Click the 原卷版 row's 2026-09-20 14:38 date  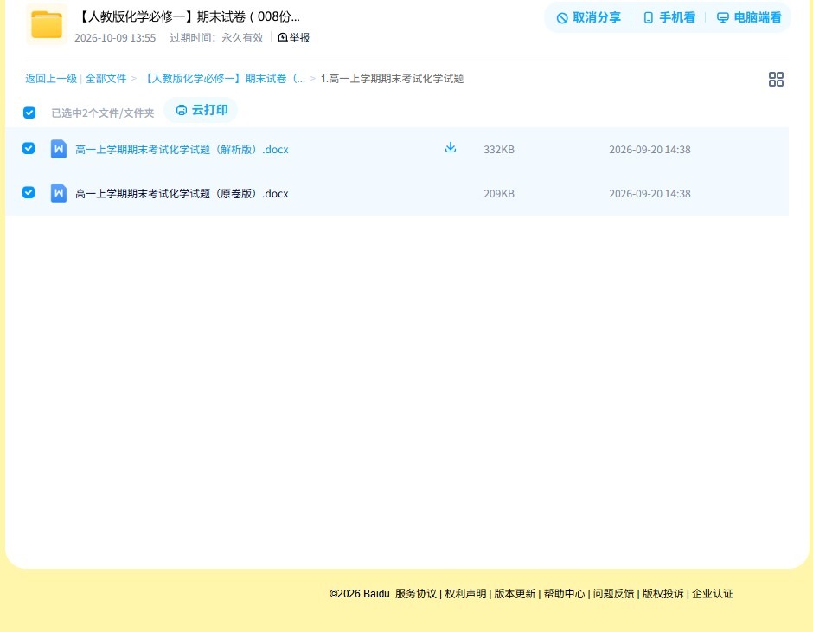point(650,194)
